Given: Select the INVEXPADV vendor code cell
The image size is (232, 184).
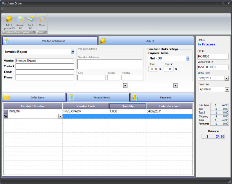Looking at the screenshot, I should tap(86, 111).
